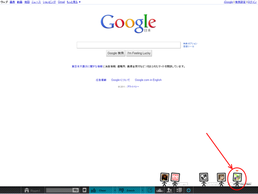
Task: Click the Cheer thumbs-up button
Action: (101, 190)
